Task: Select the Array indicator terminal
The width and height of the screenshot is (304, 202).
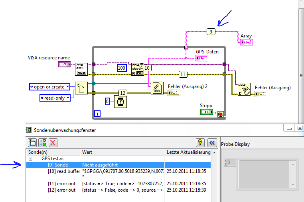Action: pos(247,42)
